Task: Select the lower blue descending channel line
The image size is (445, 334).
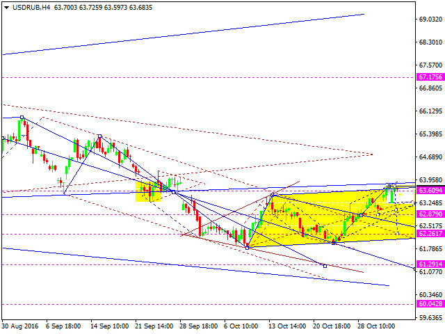Action: tap(196, 267)
